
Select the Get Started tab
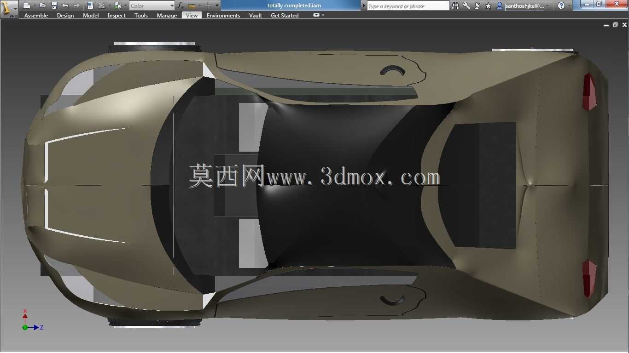pyautogui.click(x=285, y=15)
